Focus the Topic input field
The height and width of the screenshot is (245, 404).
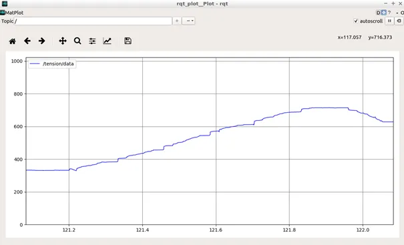93,21
